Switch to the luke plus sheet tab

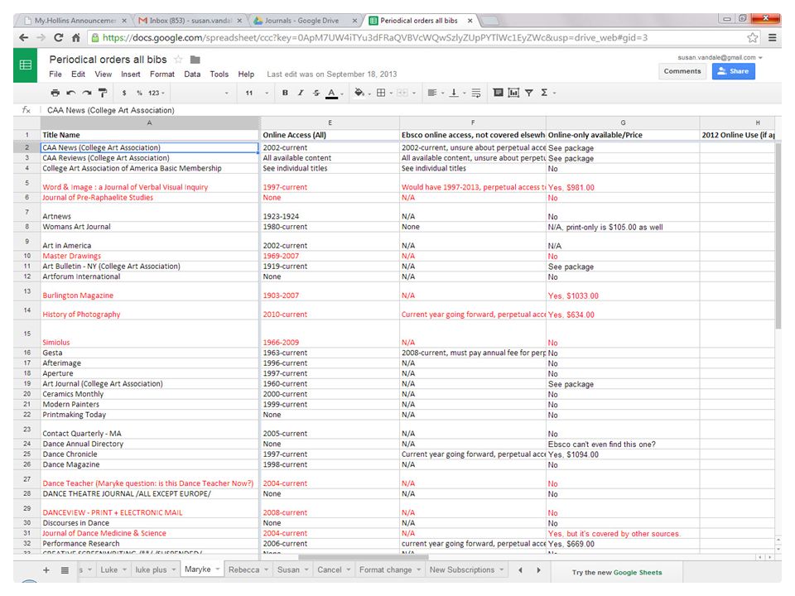click(x=151, y=570)
